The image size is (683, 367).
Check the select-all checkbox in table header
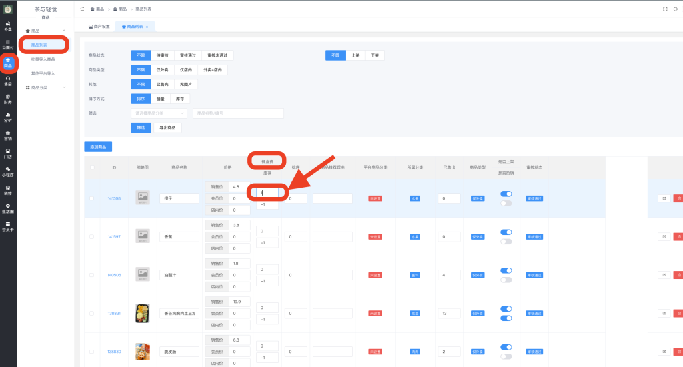tap(92, 167)
